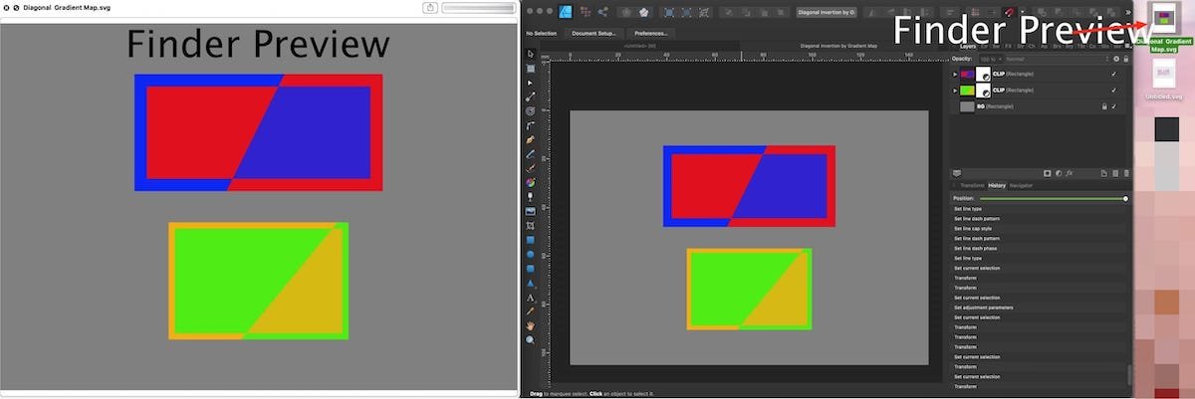The width and height of the screenshot is (1195, 399).
Task: Select the Zoom magnifier tool
Action: (531, 339)
